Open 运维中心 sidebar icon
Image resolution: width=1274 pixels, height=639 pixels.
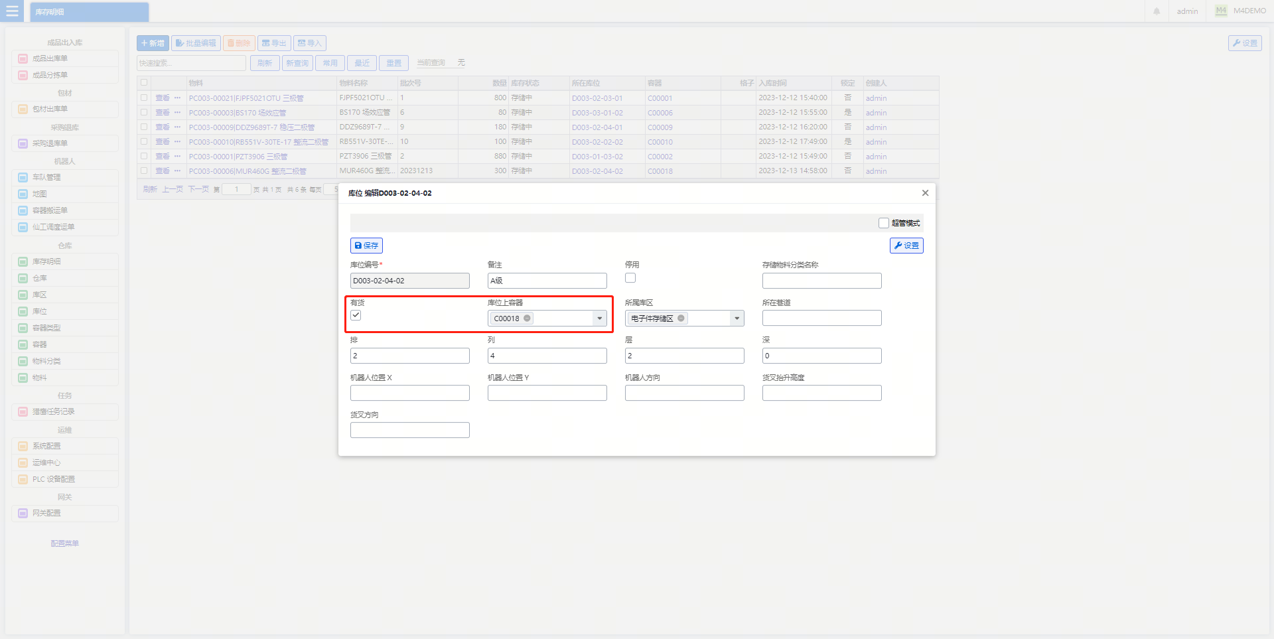tap(23, 463)
